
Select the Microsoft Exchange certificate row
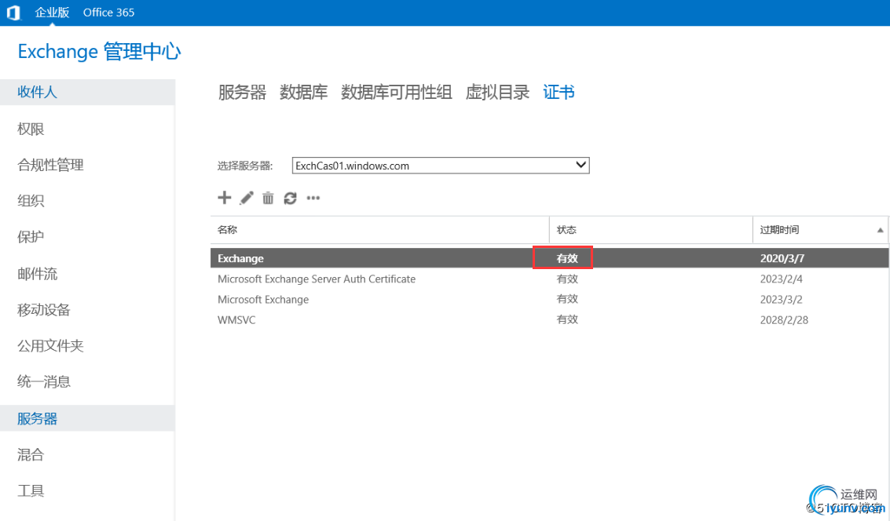[x=549, y=299]
